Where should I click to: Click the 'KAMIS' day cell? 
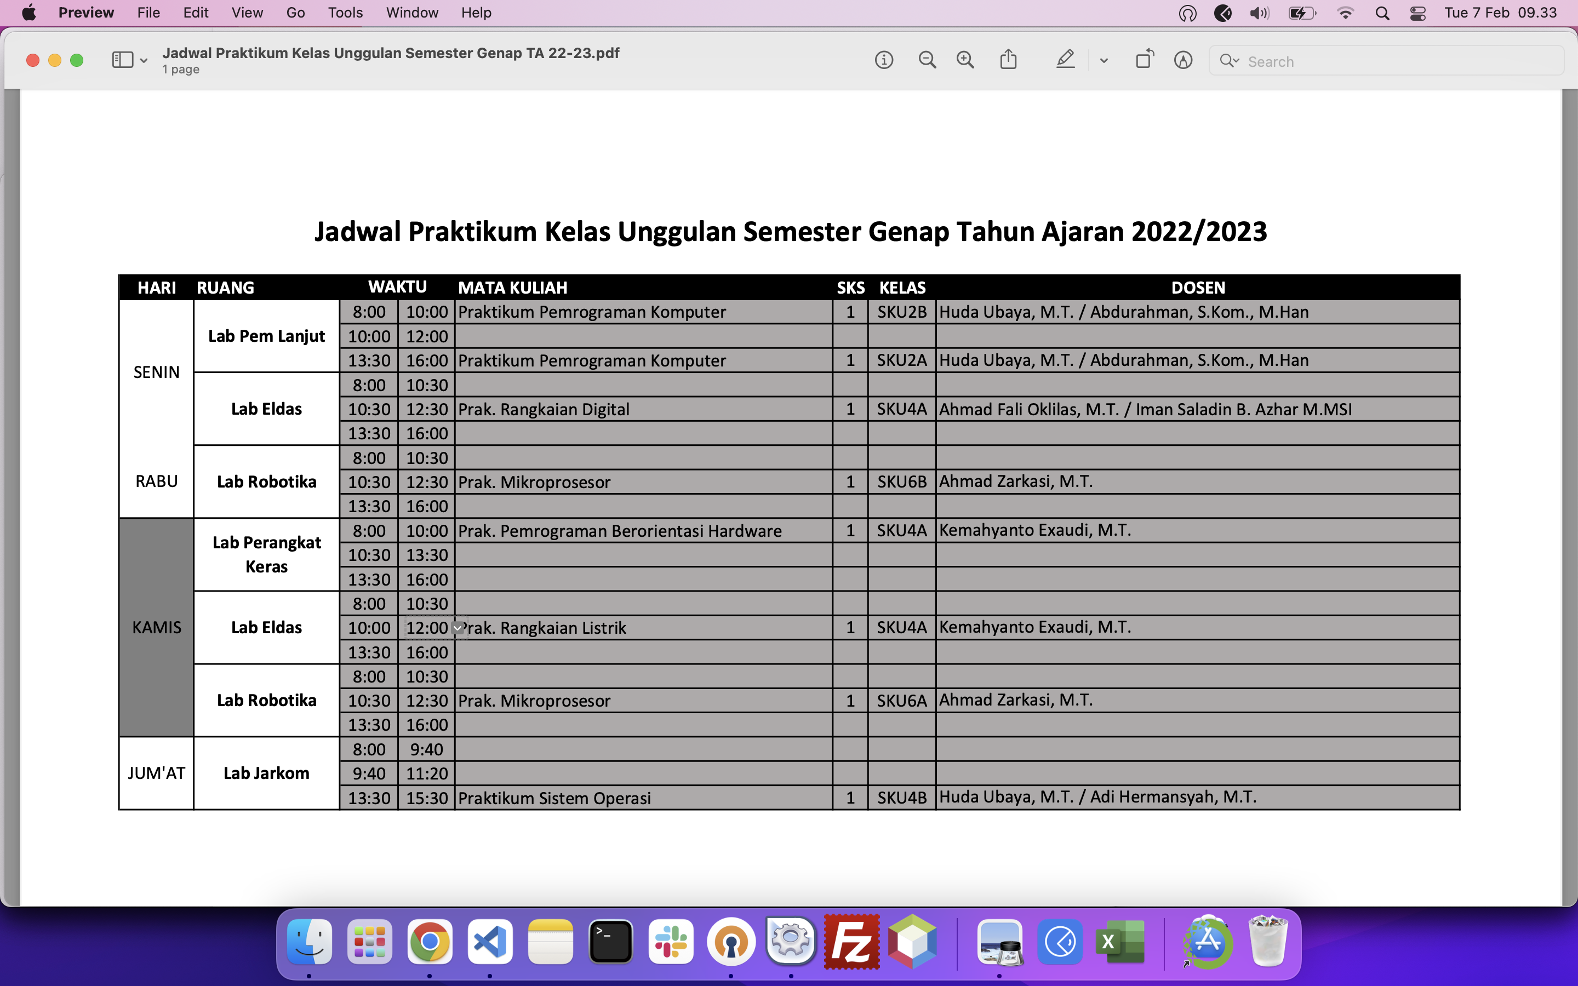[x=157, y=628]
